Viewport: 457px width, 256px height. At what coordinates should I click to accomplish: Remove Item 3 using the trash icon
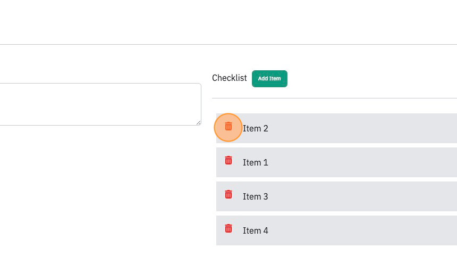(228, 195)
